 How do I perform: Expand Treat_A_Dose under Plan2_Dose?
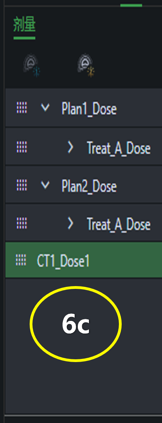[x=70, y=223]
